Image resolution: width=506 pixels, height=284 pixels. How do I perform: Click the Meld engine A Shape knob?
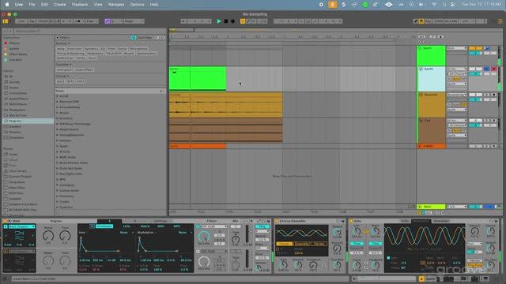coord(48,236)
